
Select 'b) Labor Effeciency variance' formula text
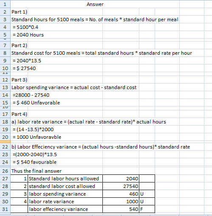pyautogui.click(x=101, y=147)
